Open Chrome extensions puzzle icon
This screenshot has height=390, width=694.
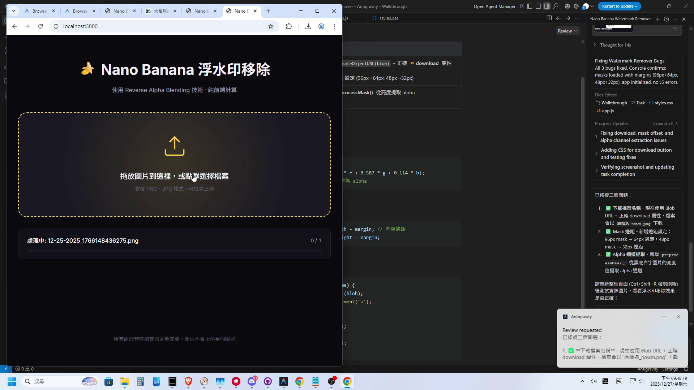[x=289, y=26]
